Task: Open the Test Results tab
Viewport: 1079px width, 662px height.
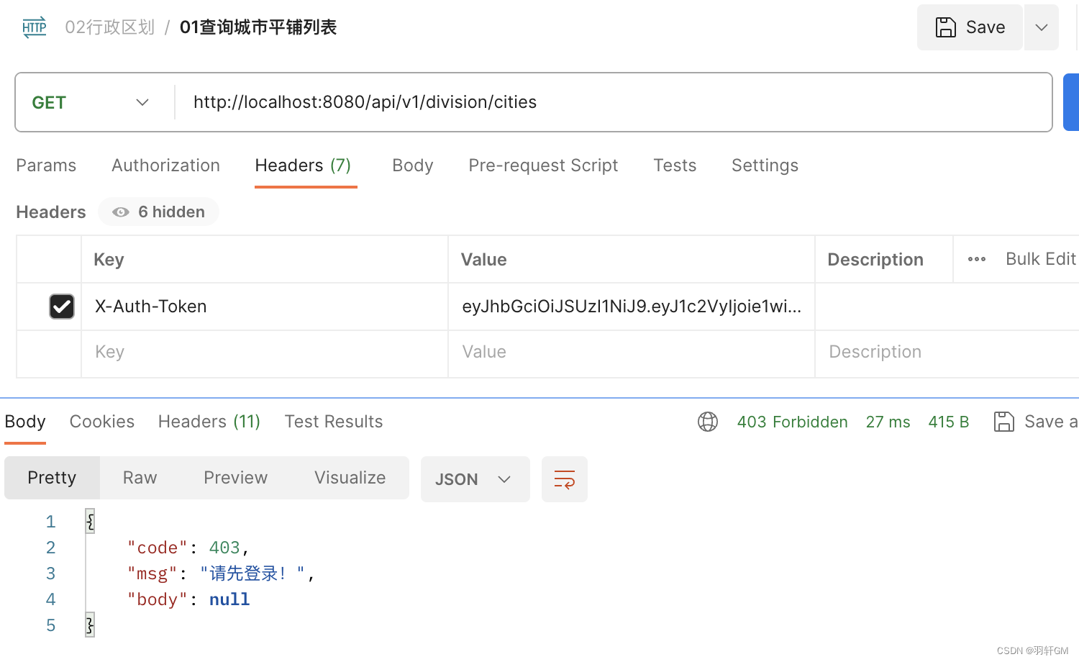Action: tap(334, 422)
